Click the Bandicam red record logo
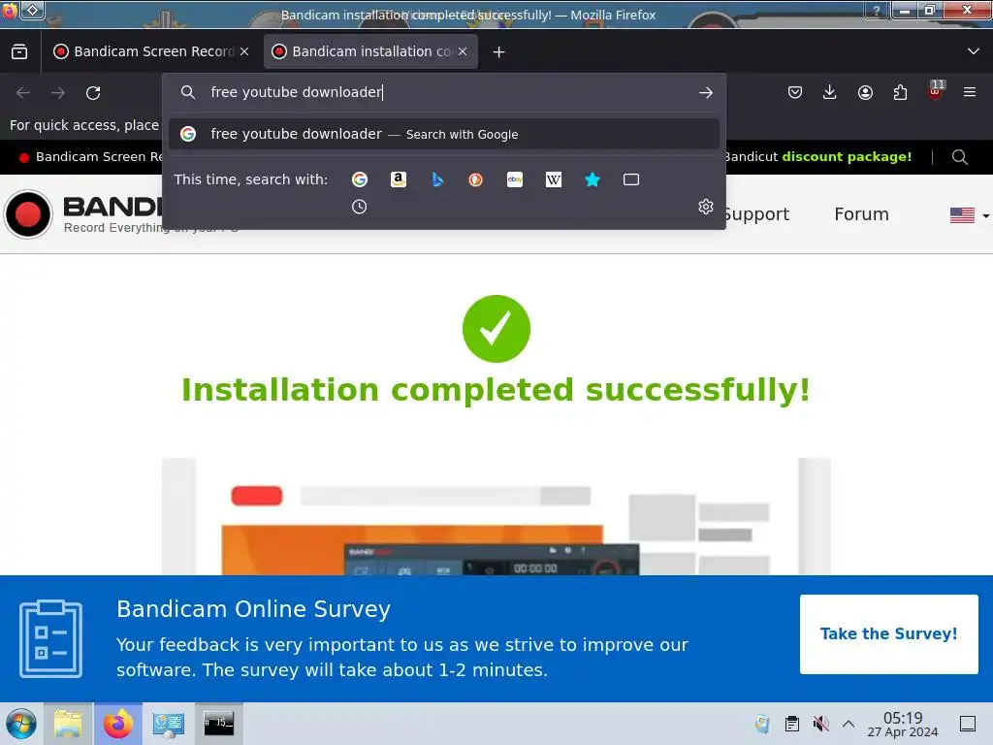The width and height of the screenshot is (993, 745). click(x=28, y=214)
